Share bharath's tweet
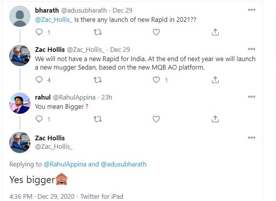 pyautogui.click(x=215, y=33)
